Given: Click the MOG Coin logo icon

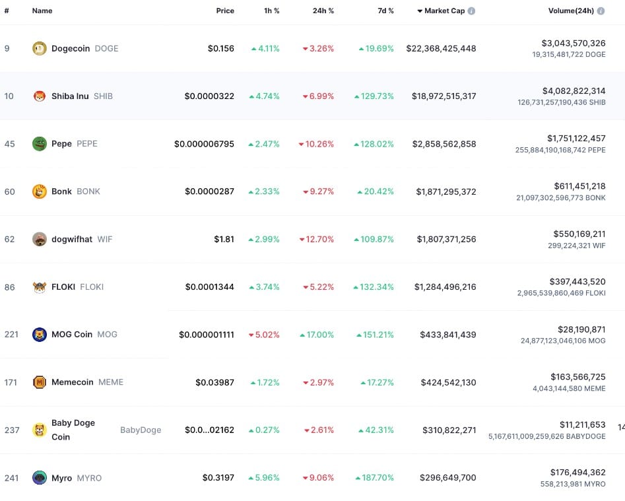Looking at the screenshot, I should 40,335.
